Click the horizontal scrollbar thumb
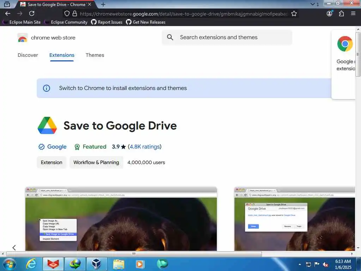 134,254
